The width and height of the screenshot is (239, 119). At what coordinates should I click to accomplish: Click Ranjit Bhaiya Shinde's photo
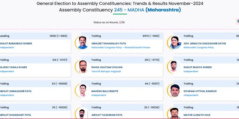click(x=175, y=67)
